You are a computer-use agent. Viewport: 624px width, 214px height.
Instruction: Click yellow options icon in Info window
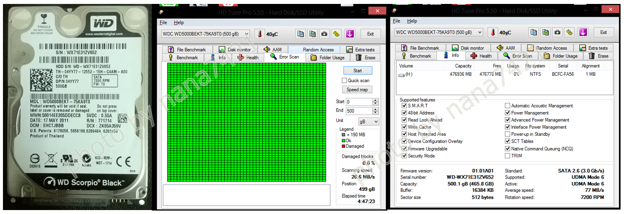570,32
